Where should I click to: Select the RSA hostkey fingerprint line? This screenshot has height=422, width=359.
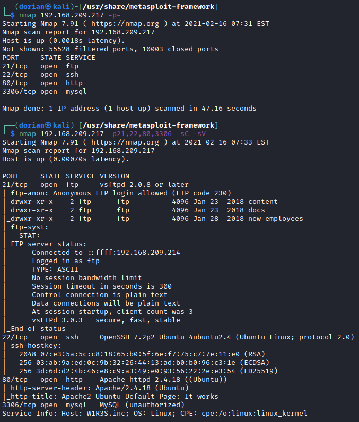click(x=142, y=354)
